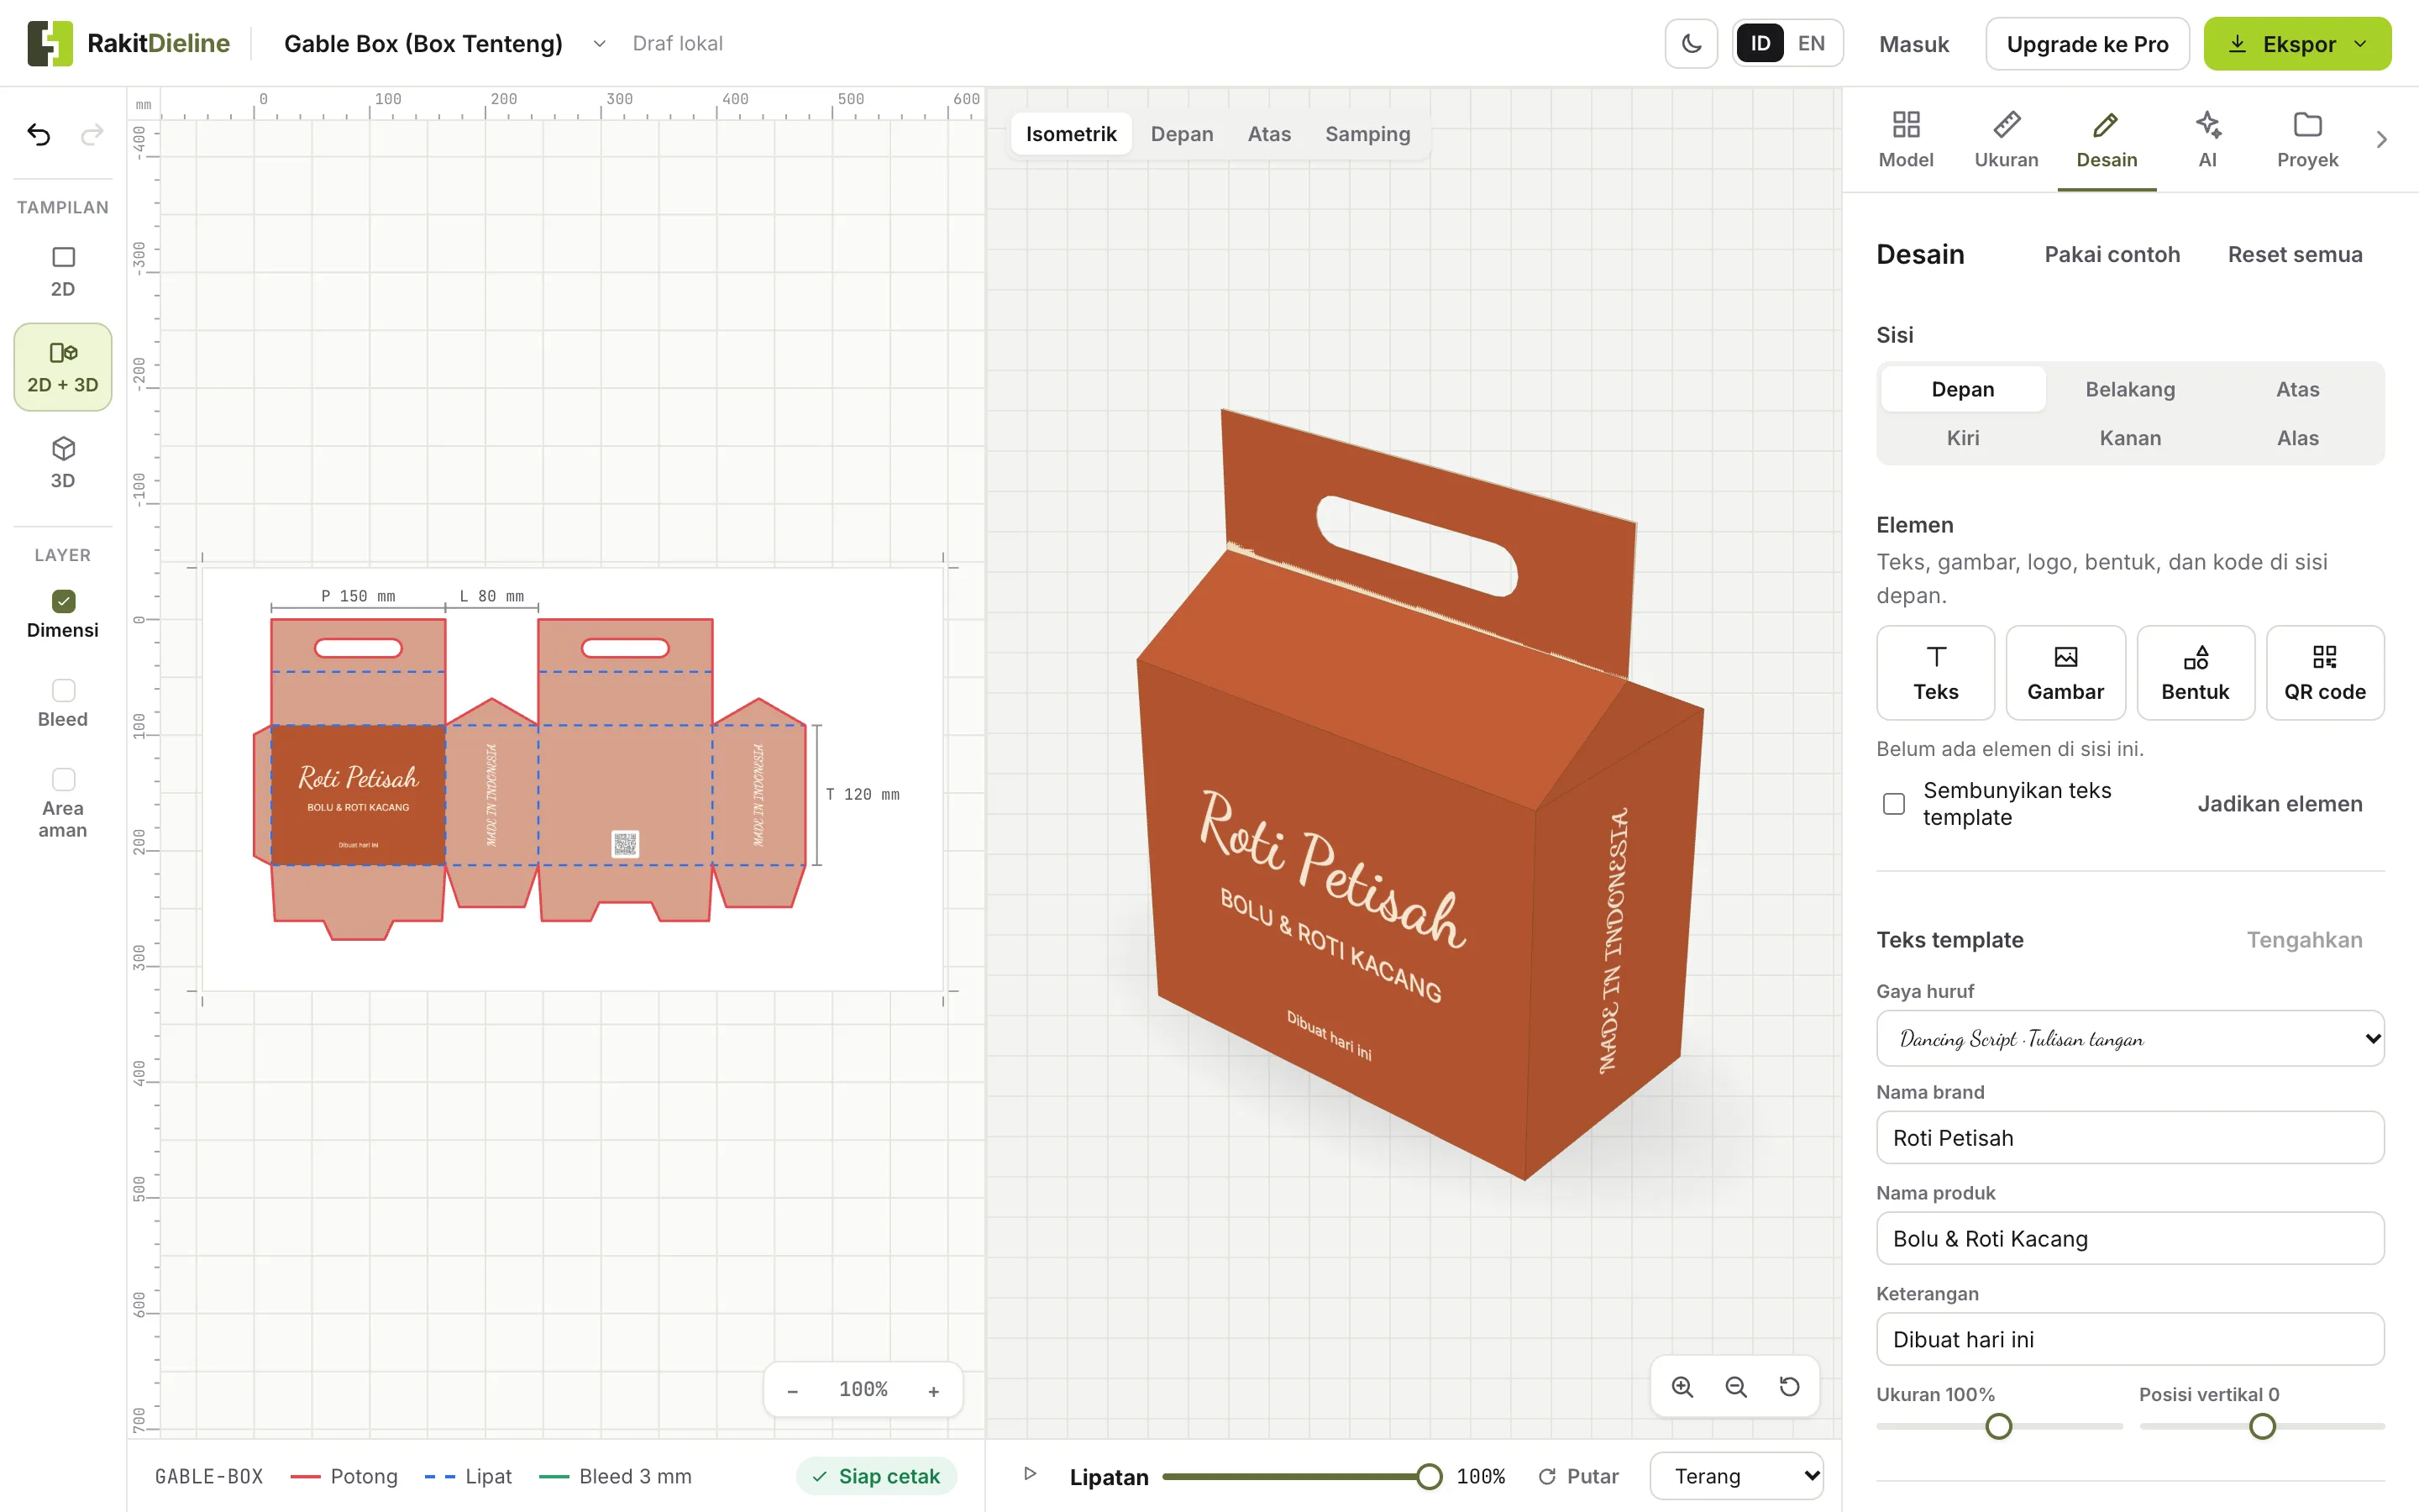The width and height of the screenshot is (2419, 1512).
Task: Switch 3D view to Atas
Action: [1268, 134]
